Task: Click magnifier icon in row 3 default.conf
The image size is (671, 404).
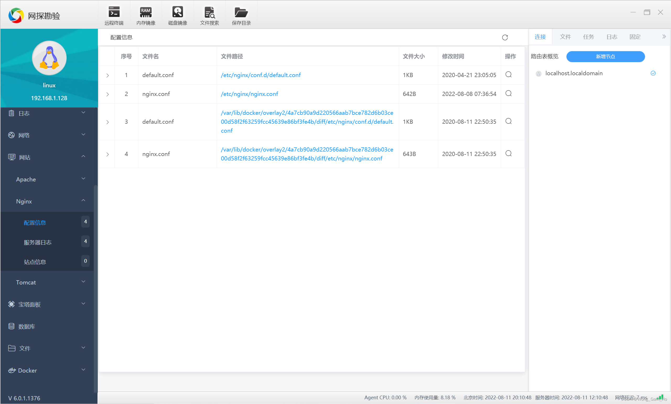Action: (508, 121)
